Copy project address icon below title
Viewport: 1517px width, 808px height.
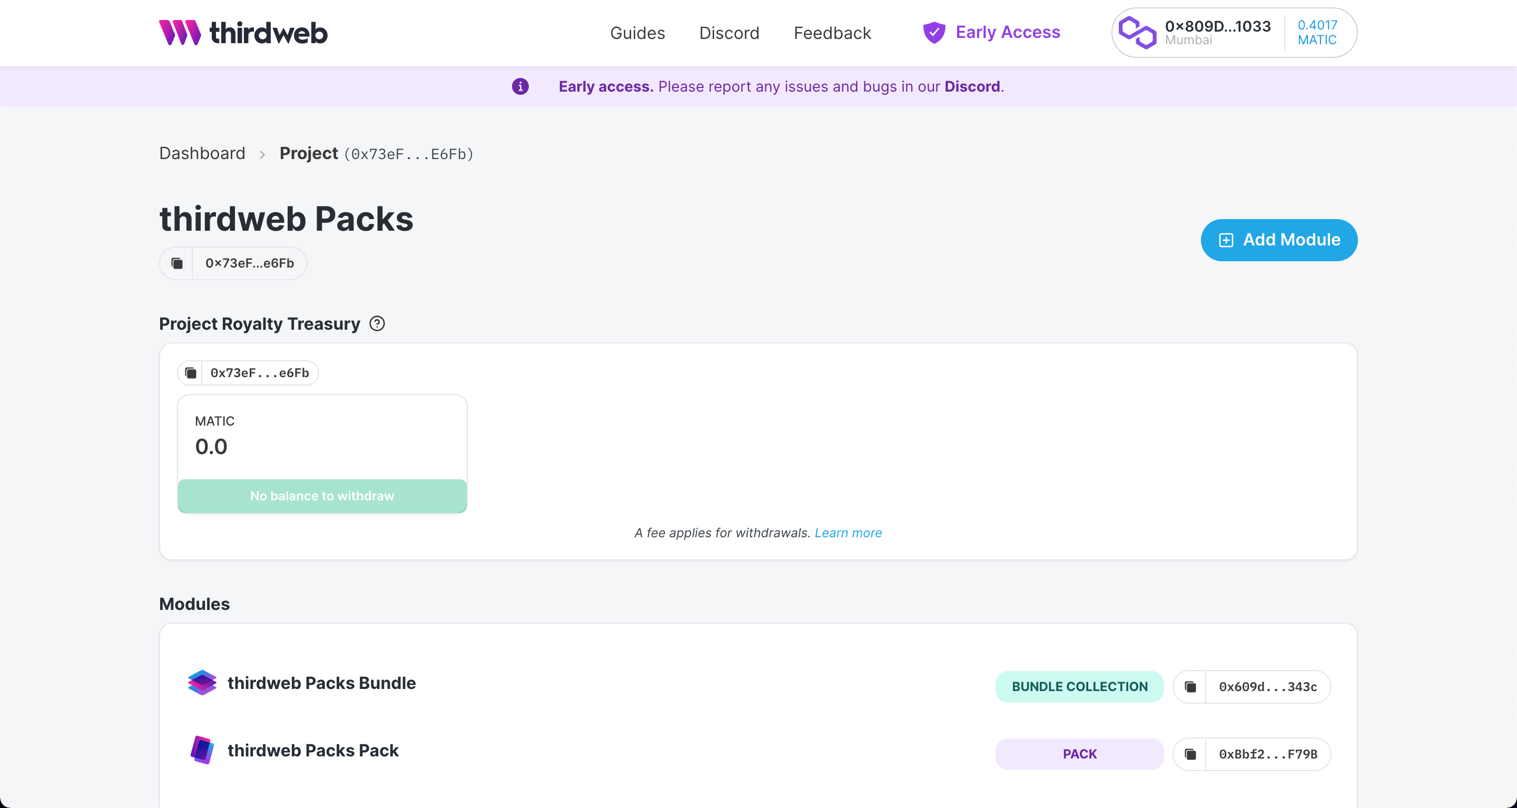tap(176, 263)
